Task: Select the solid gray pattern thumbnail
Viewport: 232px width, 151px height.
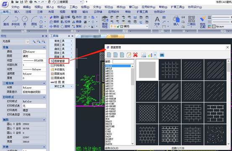Action: (147, 70)
